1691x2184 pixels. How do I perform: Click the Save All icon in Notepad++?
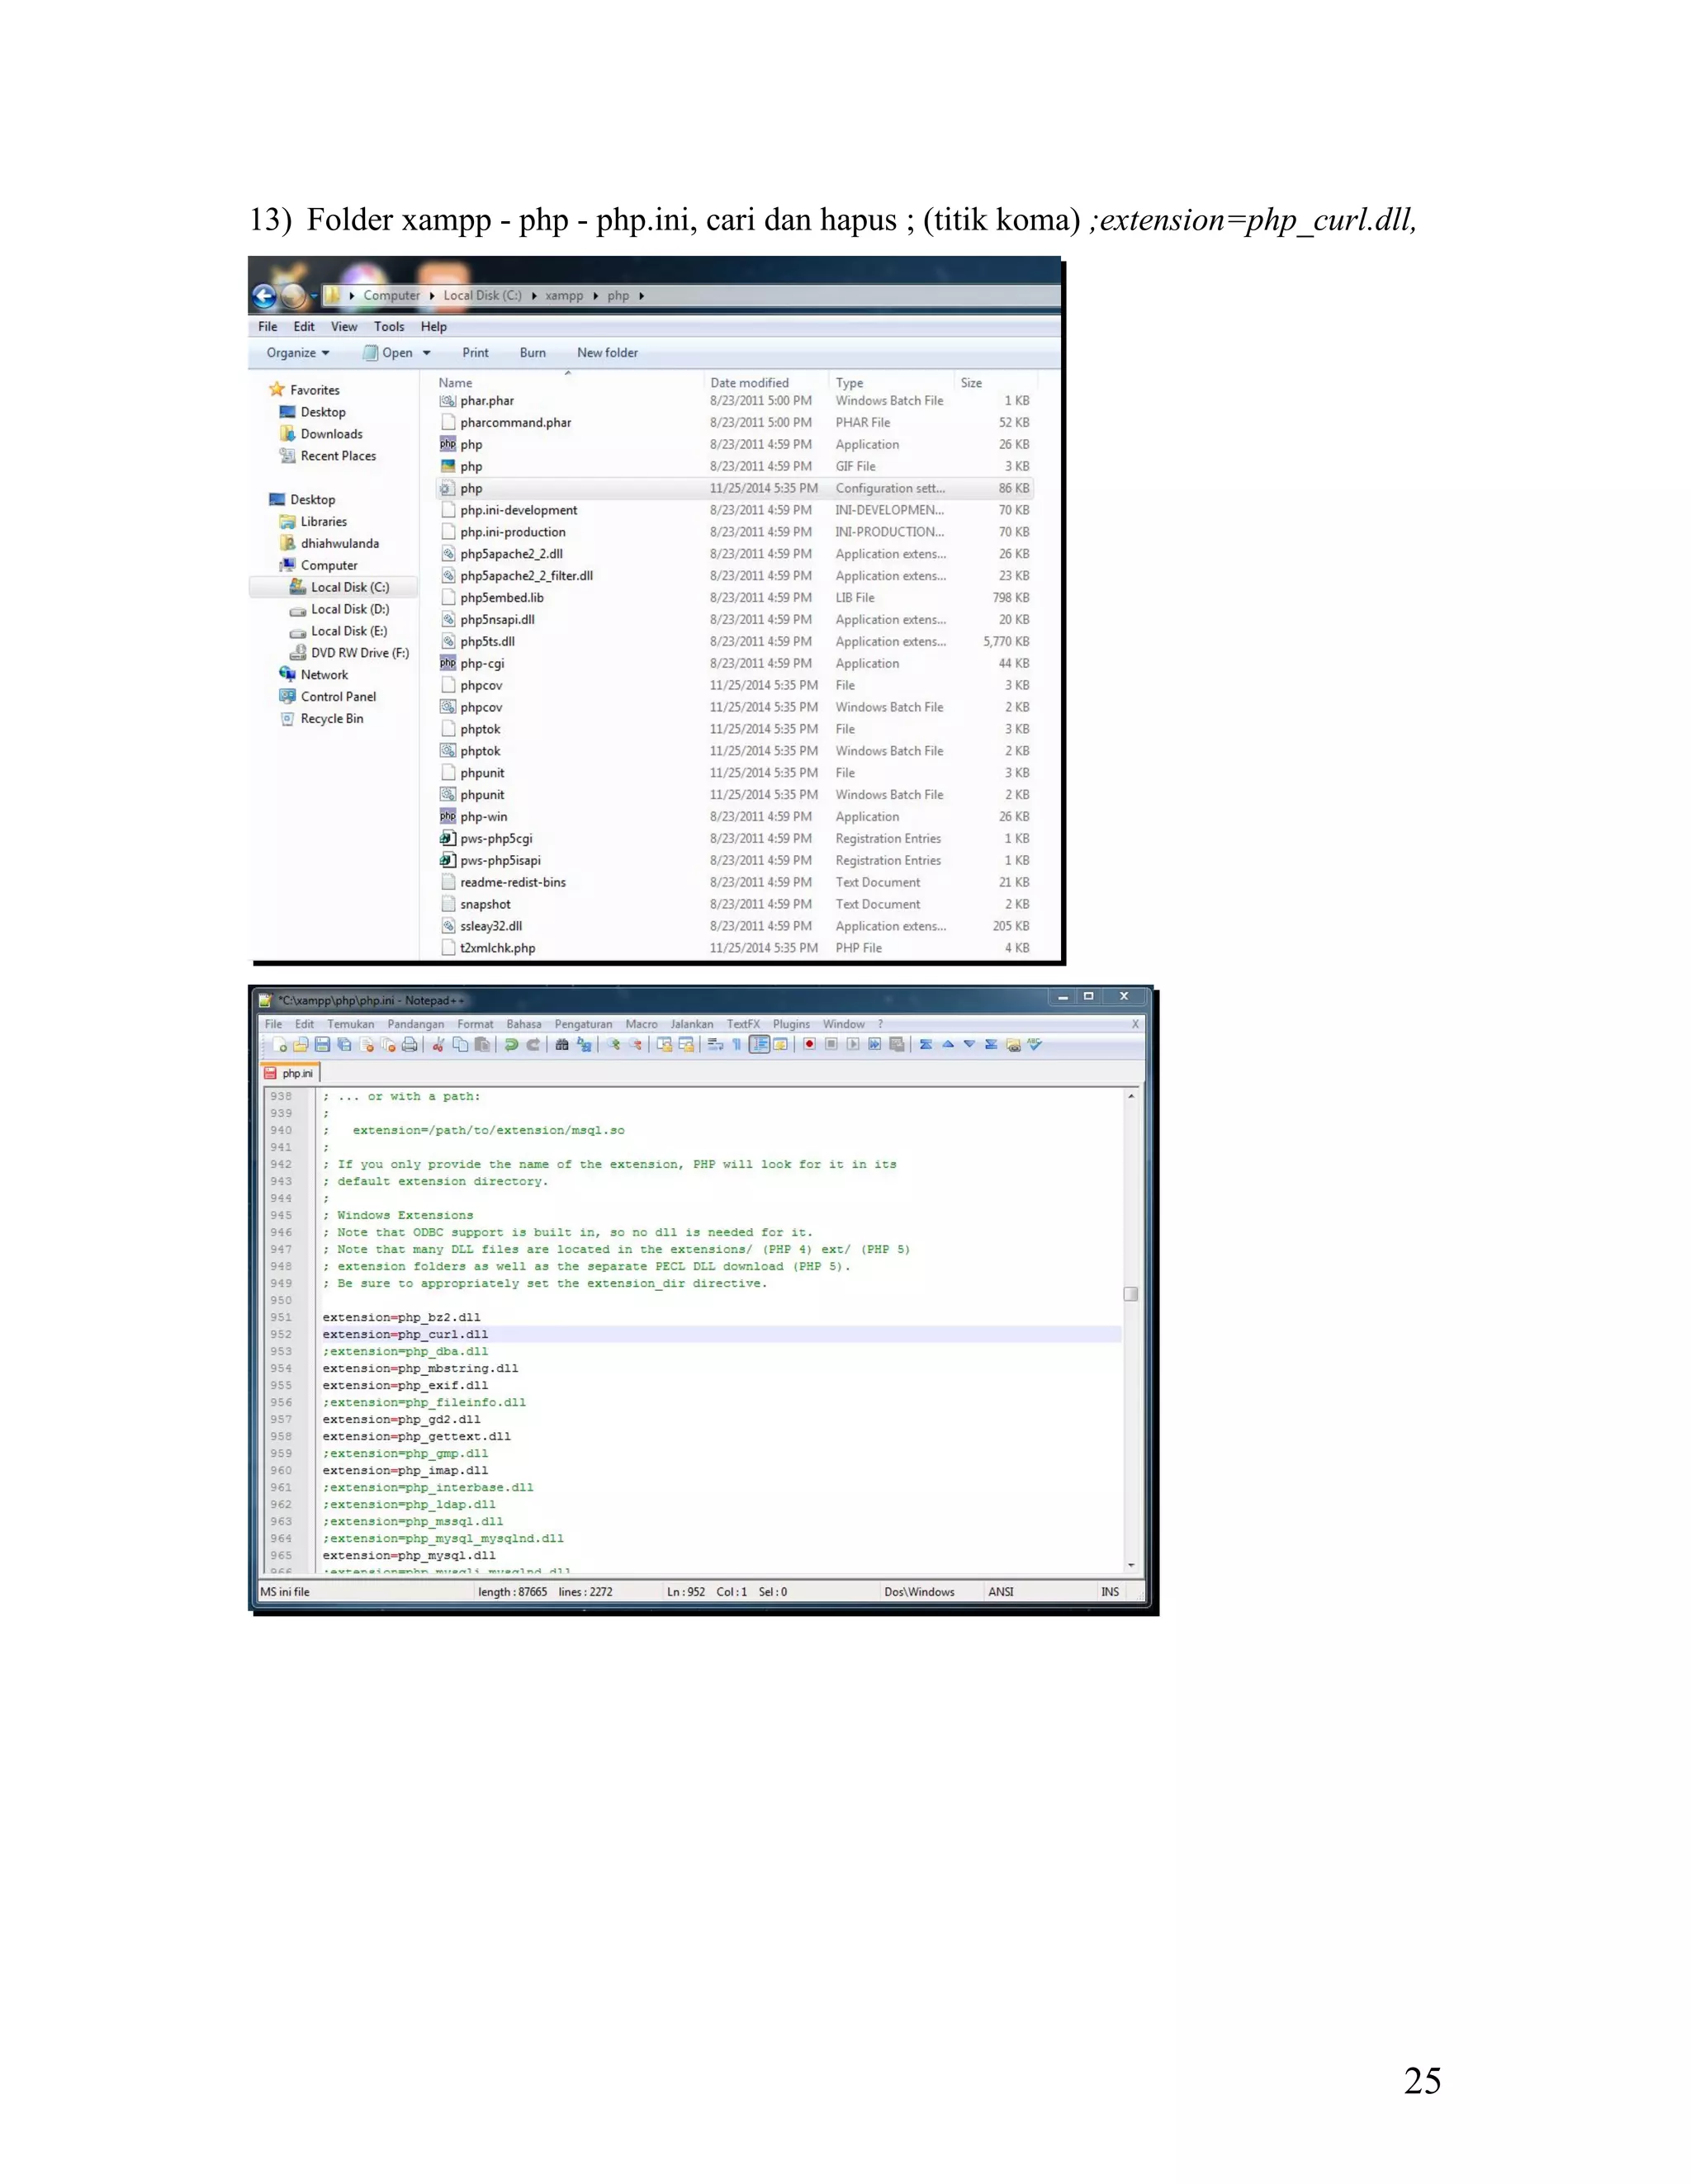click(x=345, y=1045)
